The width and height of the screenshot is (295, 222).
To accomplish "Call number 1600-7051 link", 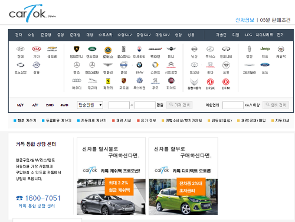I will click(x=38, y=198).
